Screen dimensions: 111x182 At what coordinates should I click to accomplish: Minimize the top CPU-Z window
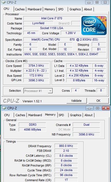(x=89, y=2)
